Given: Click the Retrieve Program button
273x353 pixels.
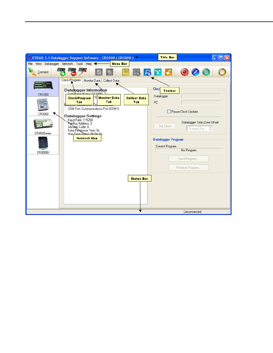Looking at the screenshot, I should [x=189, y=167].
